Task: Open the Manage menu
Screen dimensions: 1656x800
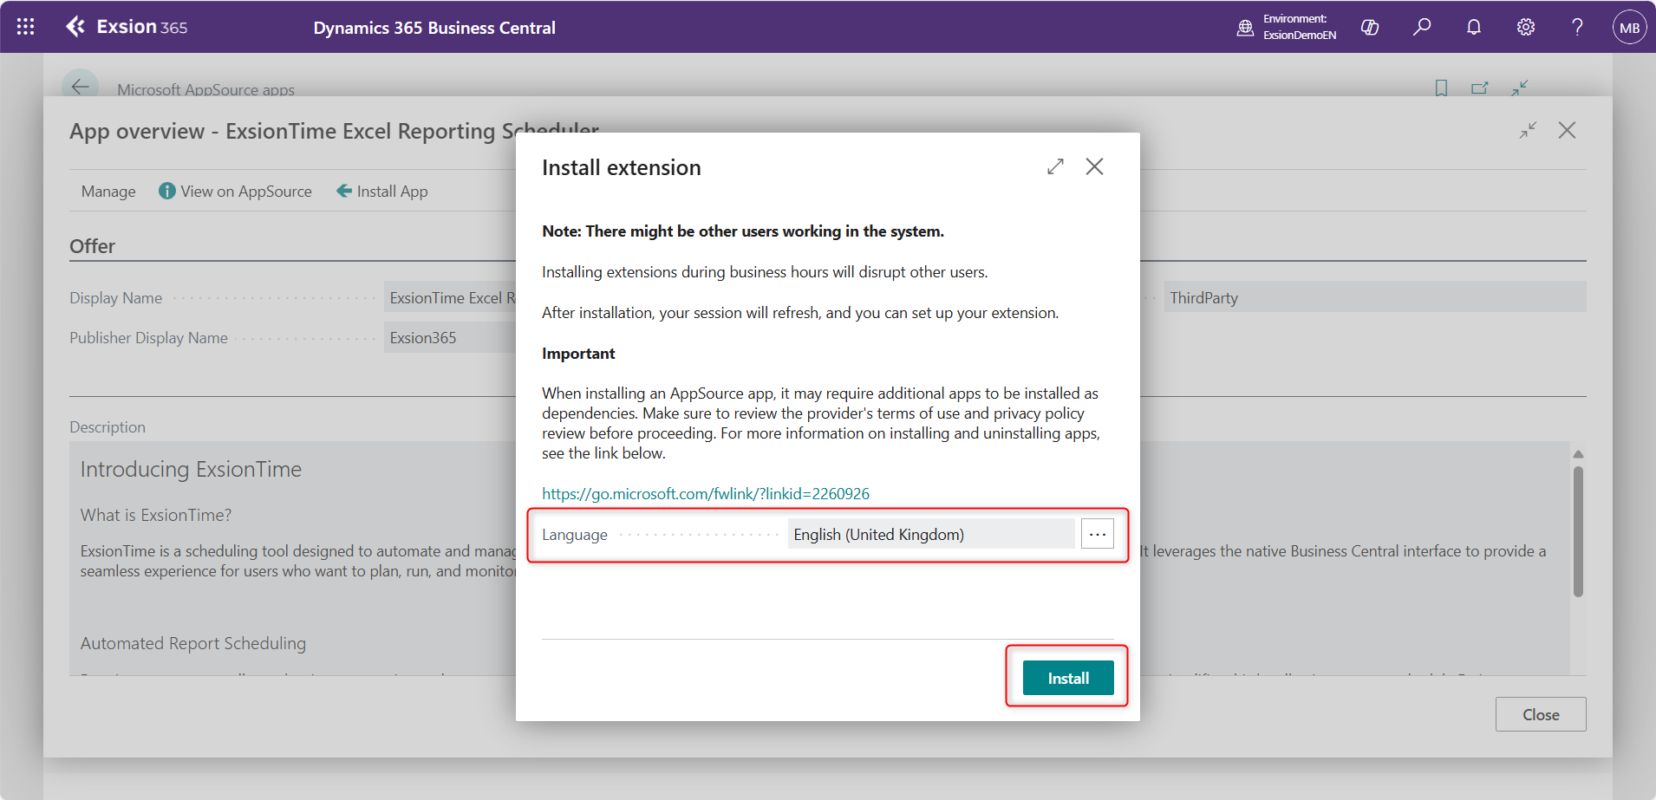Action: [x=108, y=192]
